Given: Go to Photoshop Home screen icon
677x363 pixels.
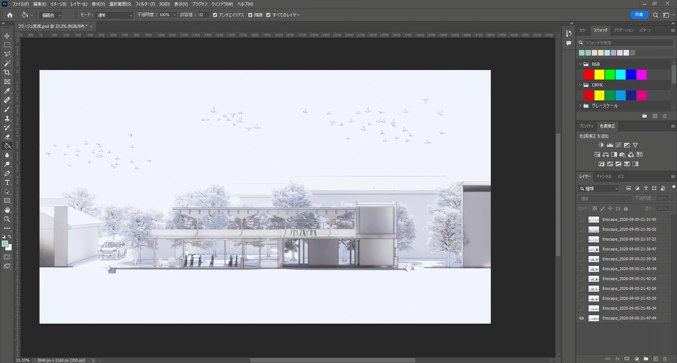Looking at the screenshot, I should (10, 15).
